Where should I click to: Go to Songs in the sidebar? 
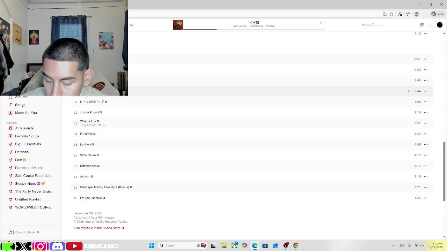(20, 105)
